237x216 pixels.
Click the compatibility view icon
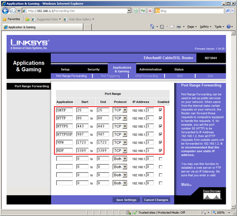(x=136, y=11)
